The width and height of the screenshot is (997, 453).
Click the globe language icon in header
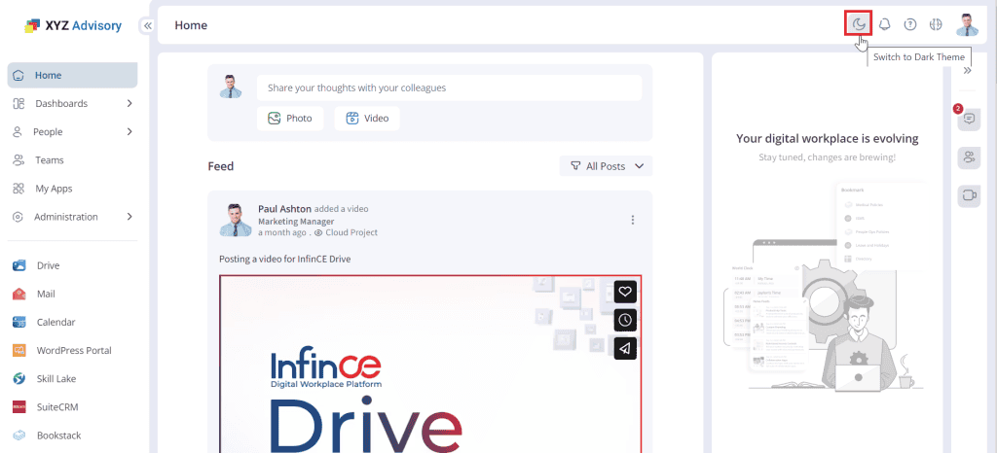935,24
